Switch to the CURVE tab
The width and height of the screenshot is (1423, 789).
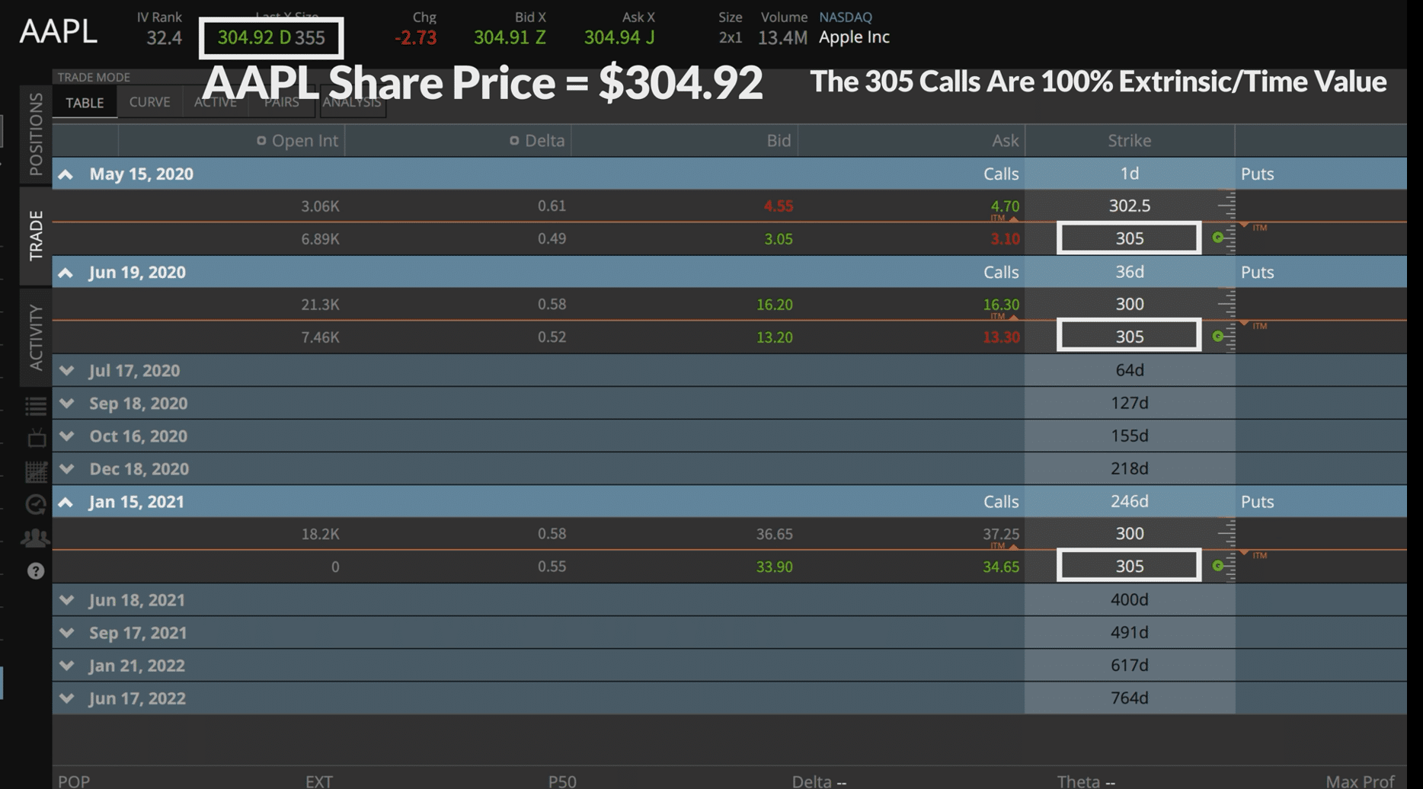pos(149,102)
